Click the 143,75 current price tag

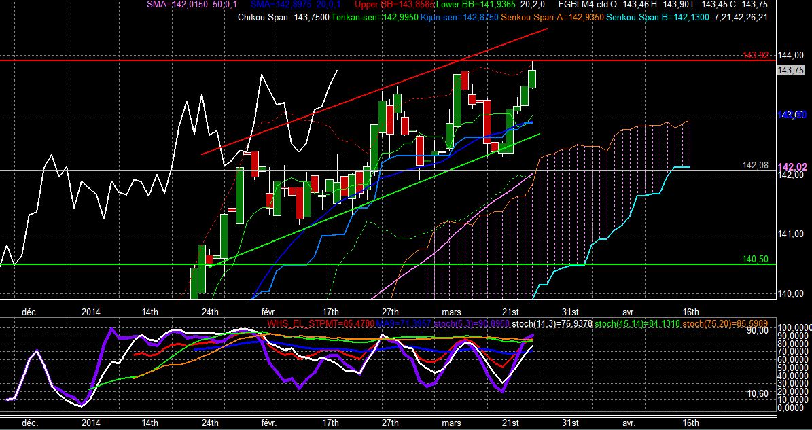(x=791, y=70)
